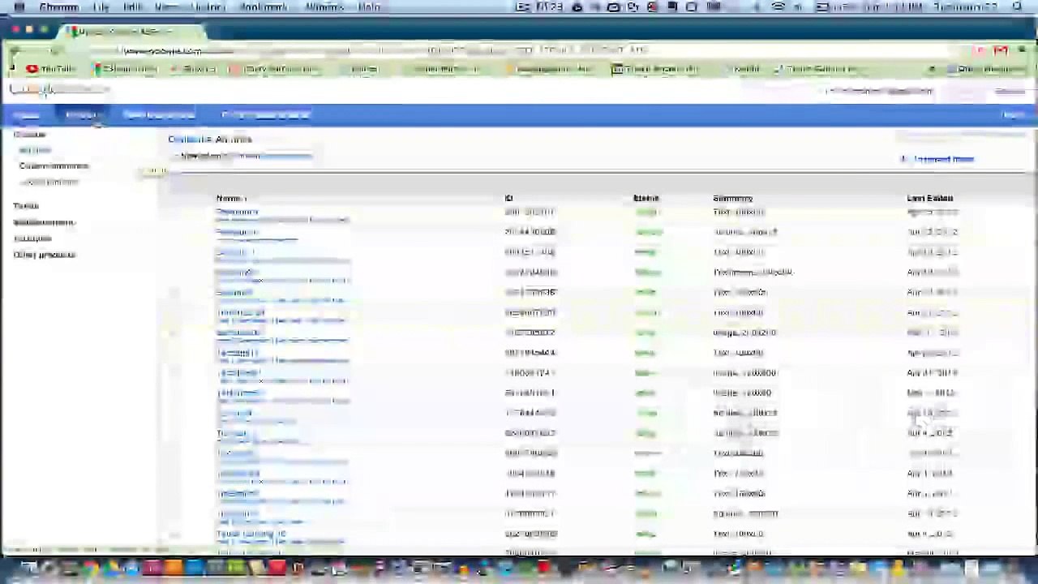The width and height of the screenshot is (1038, 584).
Task: Sort the table by Name column
Action: coord(230,198)
